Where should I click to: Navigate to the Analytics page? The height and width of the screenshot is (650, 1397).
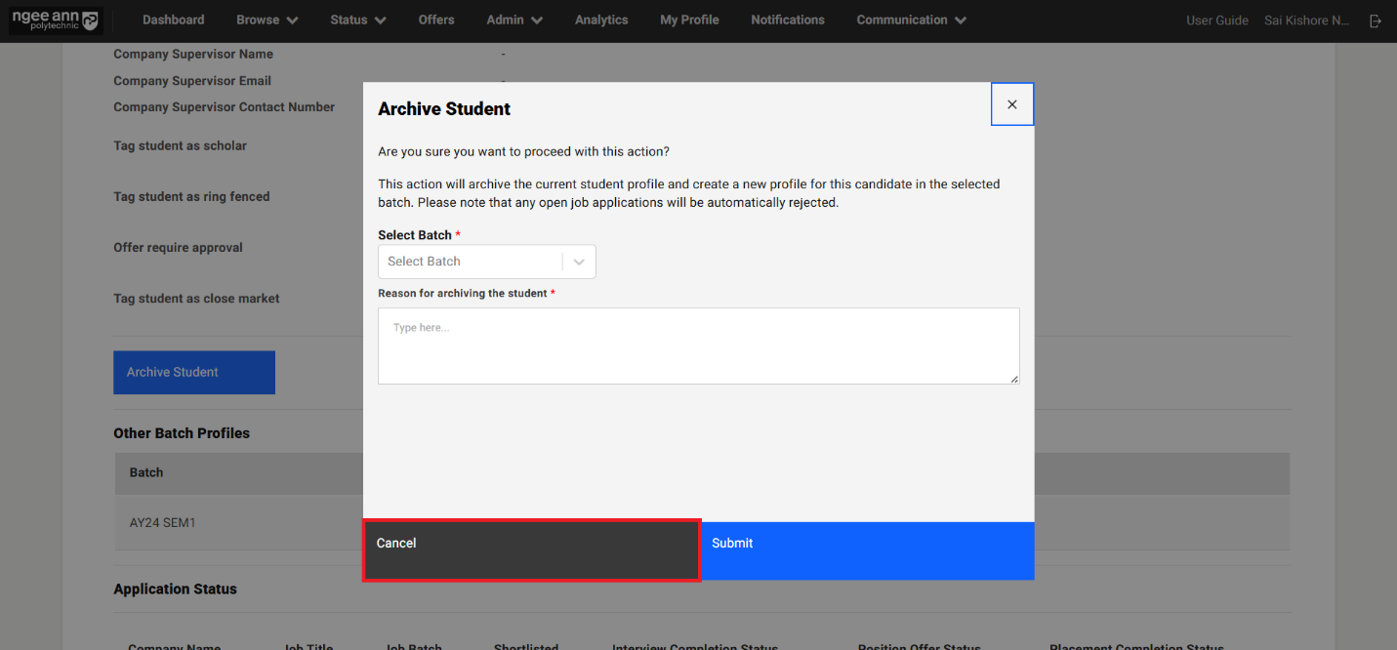pyautogui.click(x=600, y=19)
